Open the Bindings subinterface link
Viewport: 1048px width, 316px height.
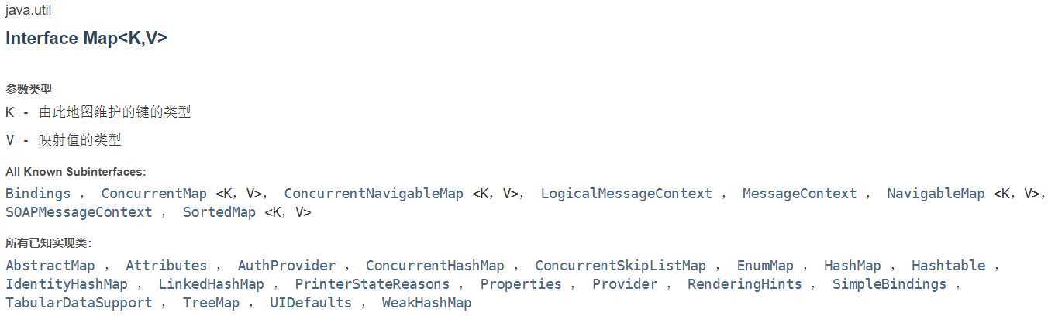point(38,194)
